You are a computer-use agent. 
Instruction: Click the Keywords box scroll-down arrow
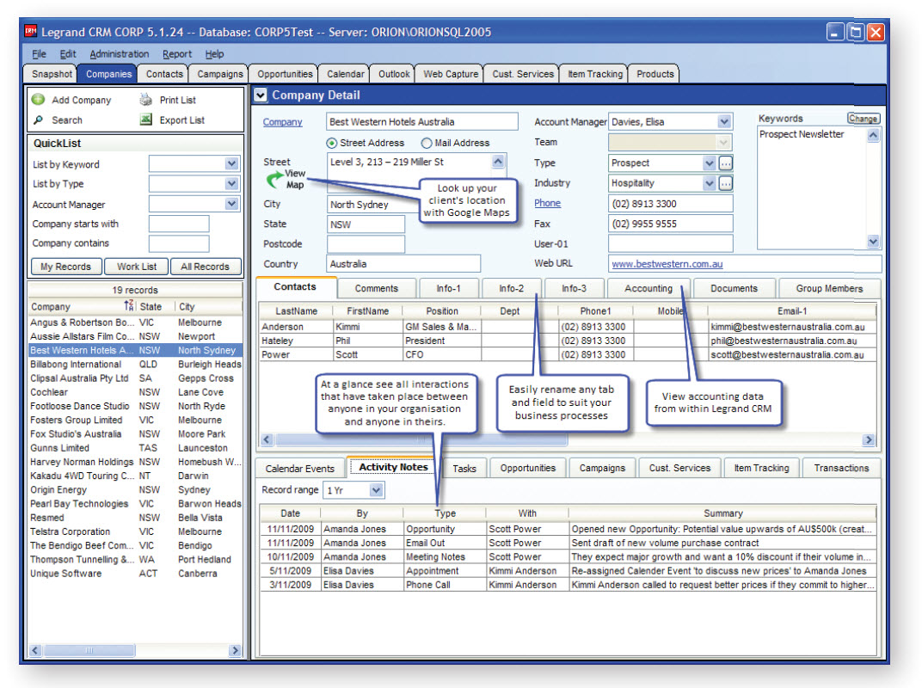pyautogui.click(x=873, y=241)
